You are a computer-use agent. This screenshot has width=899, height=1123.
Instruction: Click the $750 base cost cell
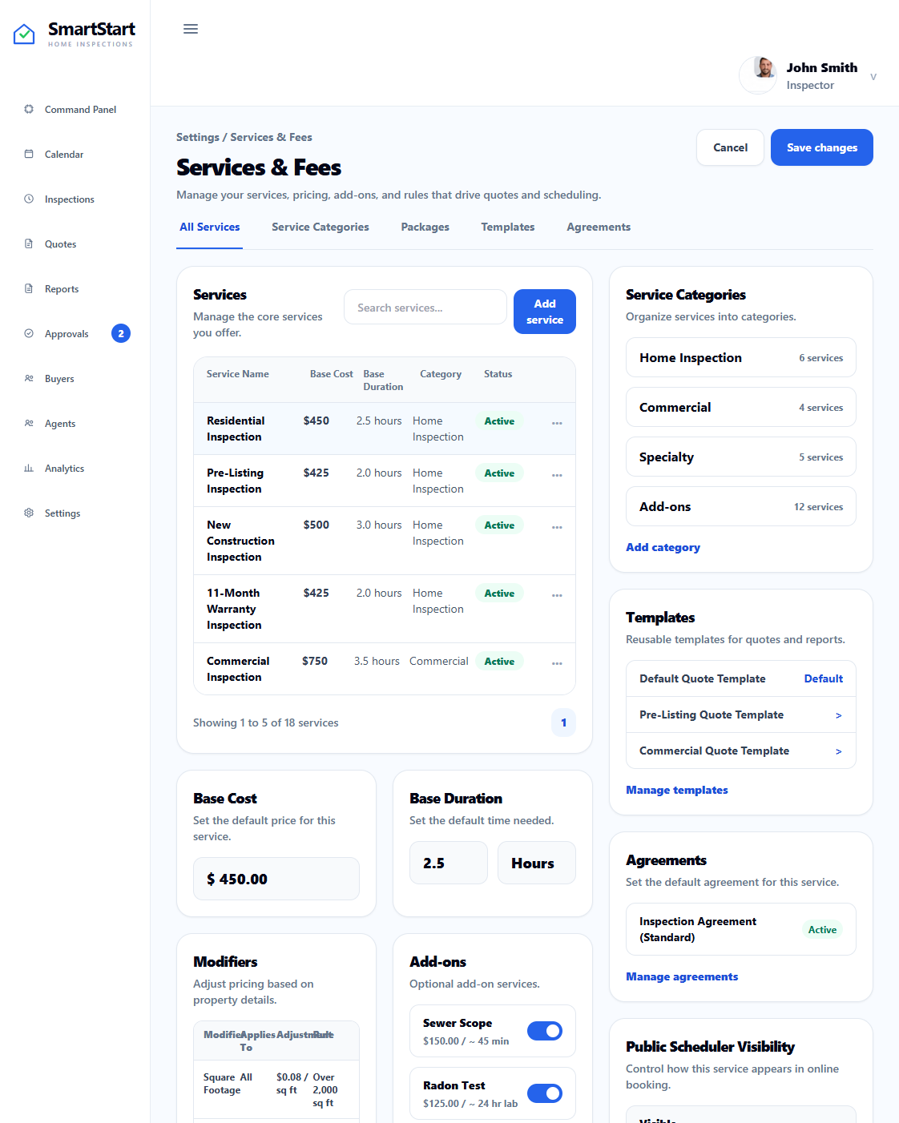click(315, 661)
